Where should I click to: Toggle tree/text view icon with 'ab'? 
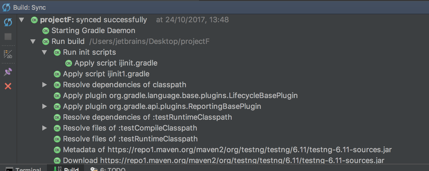8,54
